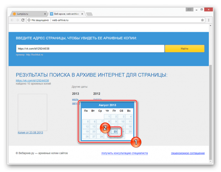Switch to Lumpics.ru tab
Viewport: 221px width, 172px height.
click(29, 14)
